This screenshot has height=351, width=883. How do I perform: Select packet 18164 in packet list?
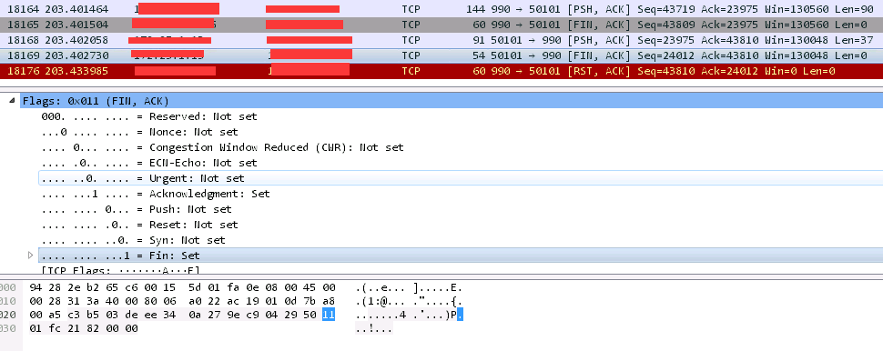tap(441, 9)
